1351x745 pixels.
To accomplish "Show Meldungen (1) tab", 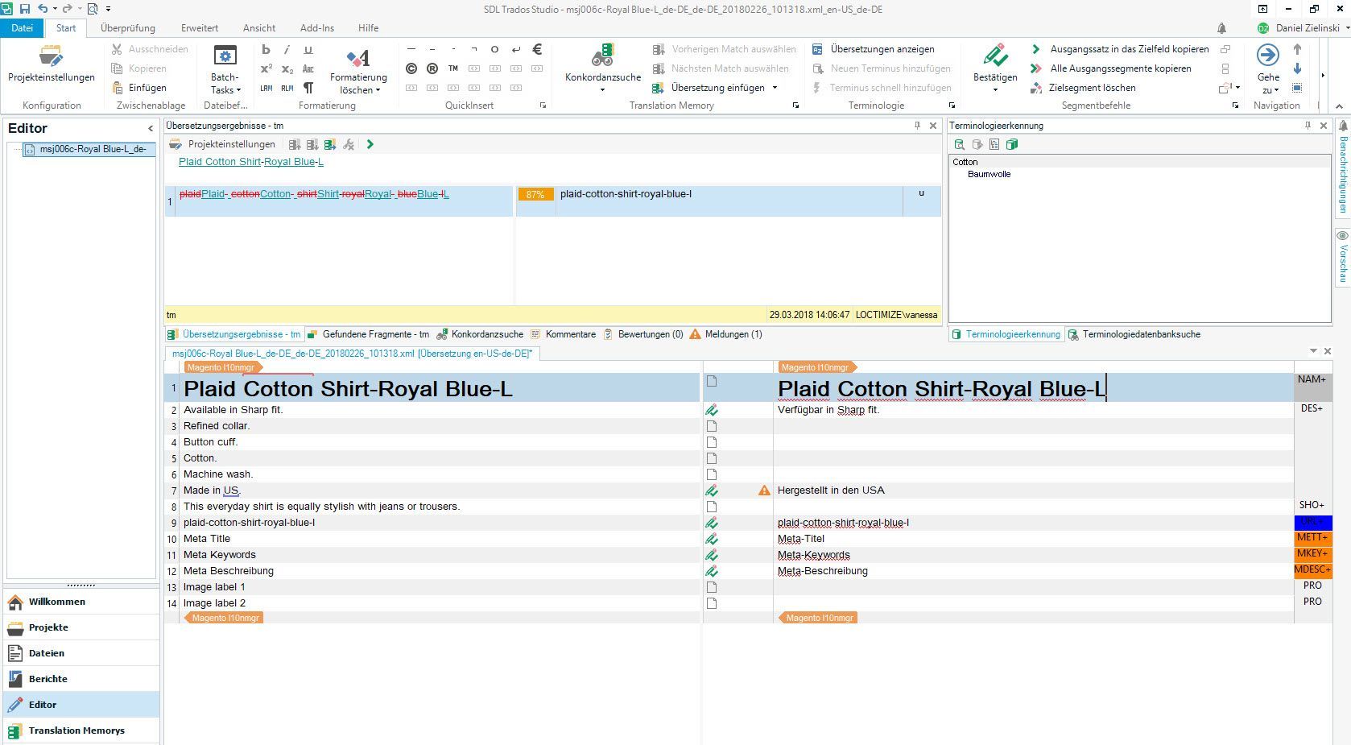I will [725, 334].
